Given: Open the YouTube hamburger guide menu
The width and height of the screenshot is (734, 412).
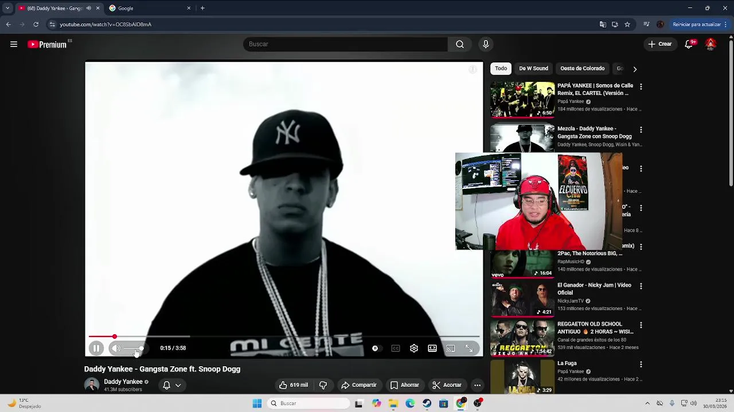Looking at the screenshot, I should pyautogui.click(x=14, y=44).
